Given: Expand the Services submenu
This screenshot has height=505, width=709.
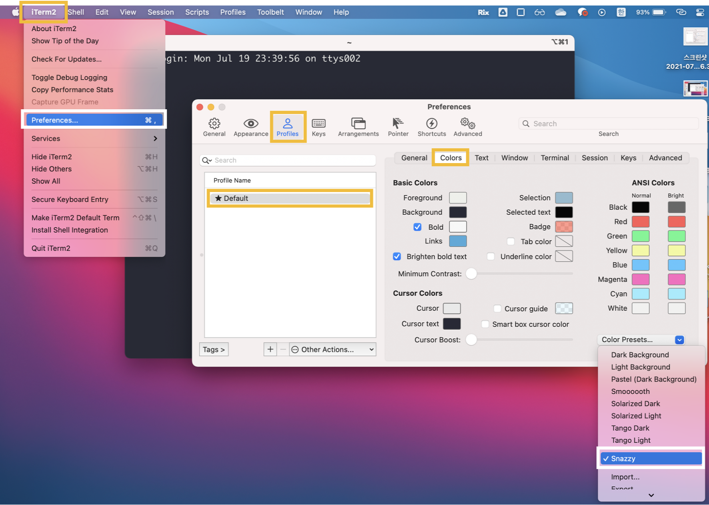Looking at the screenshot, I should [94, 138].
